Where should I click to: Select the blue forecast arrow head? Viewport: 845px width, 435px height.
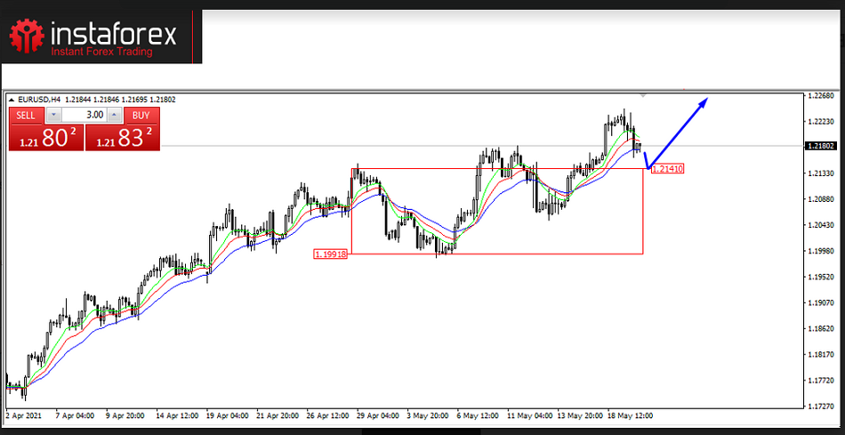pos(704,101)
